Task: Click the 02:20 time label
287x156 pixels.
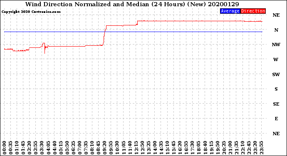Action: pos(30,148)
